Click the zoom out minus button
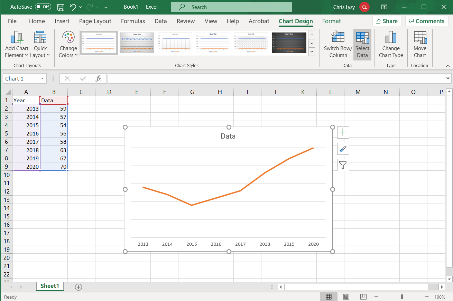The image size is (453, 301). pos(376,297)
